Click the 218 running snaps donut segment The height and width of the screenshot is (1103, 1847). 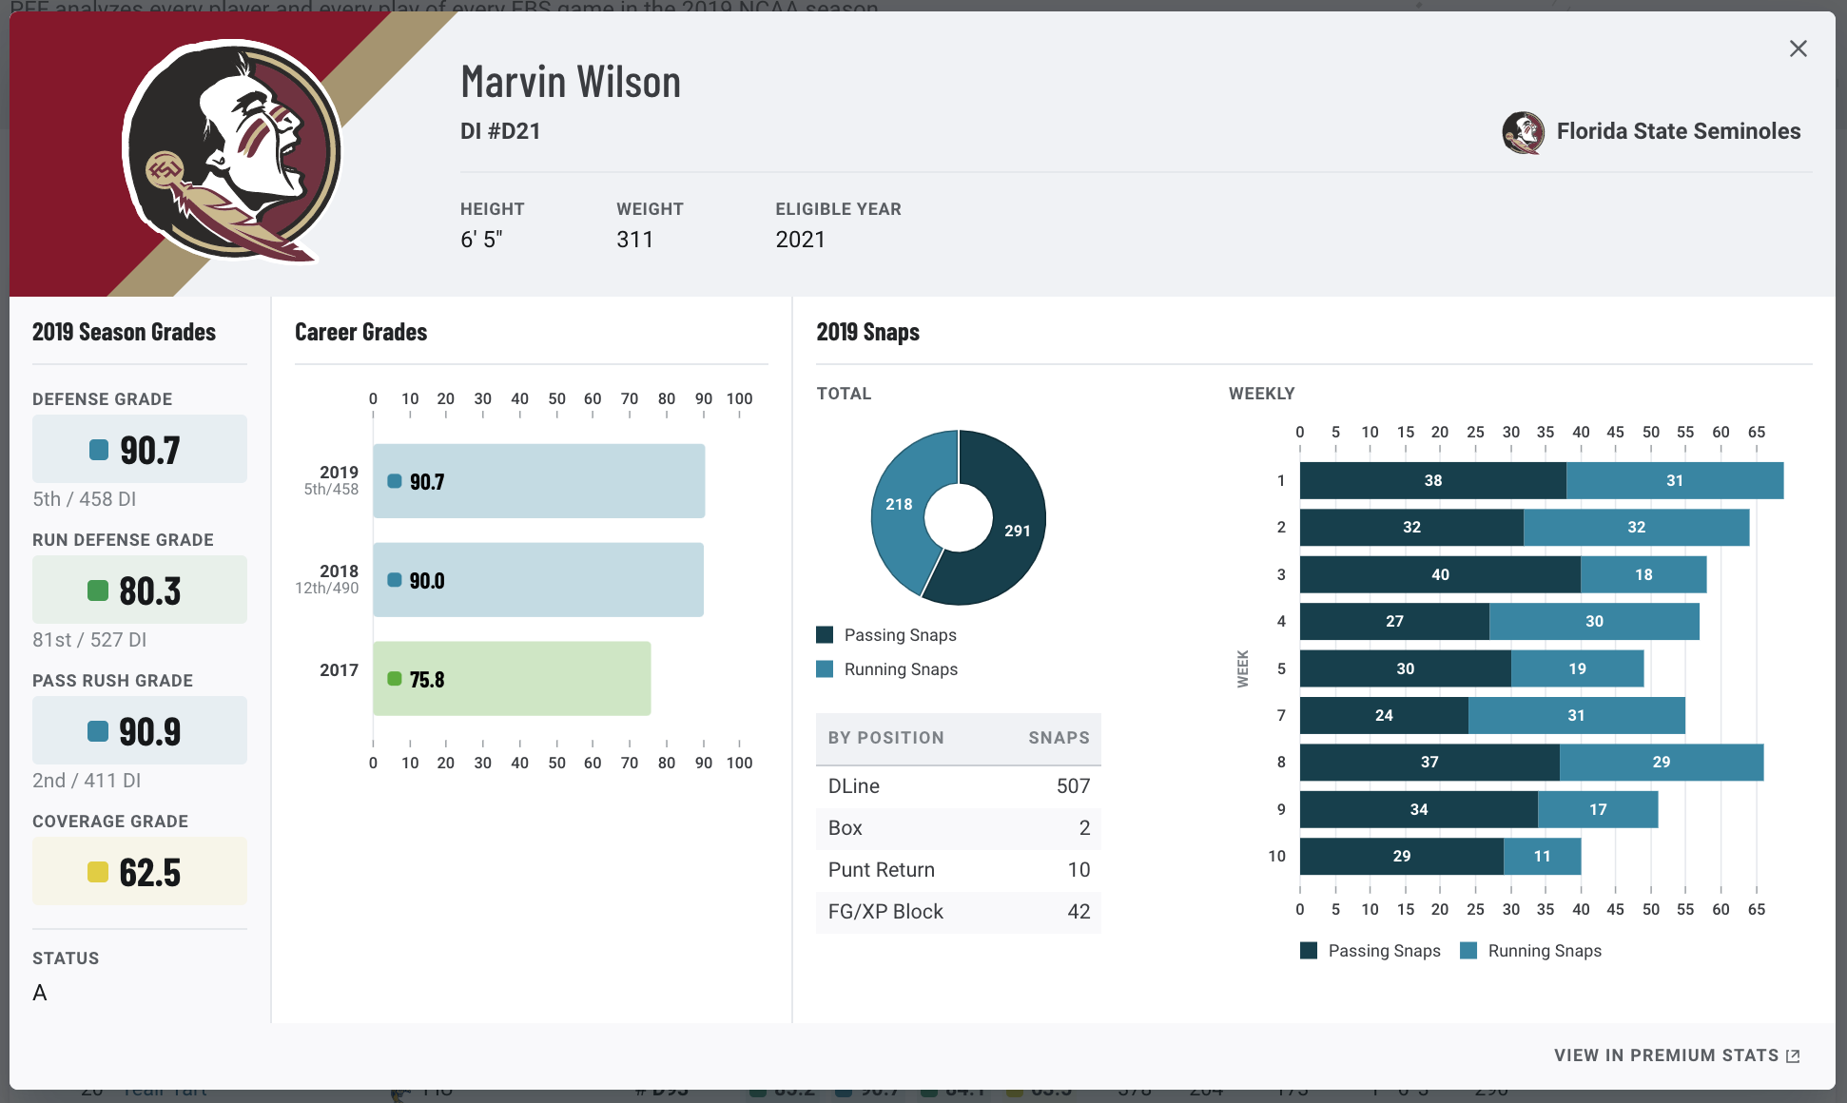click(900, 503)
